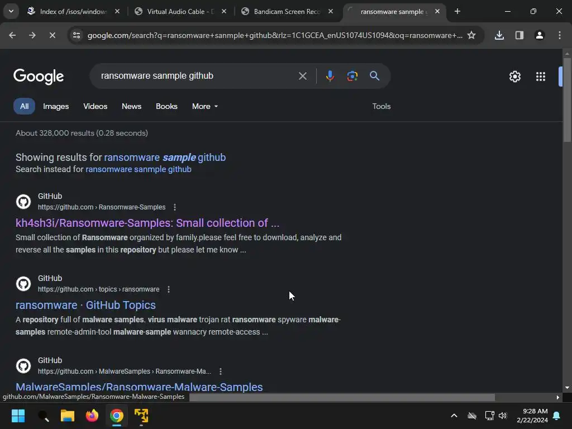Screen dimensions: 572x429
Task: Go to Google homepage via logo
Action: pyautogui.click(x=39, y=76)
